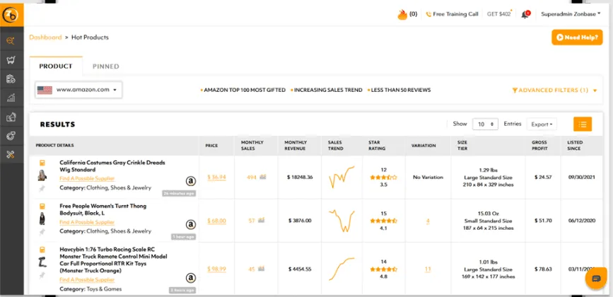Click sales trend chart for monster truck row

341,269
